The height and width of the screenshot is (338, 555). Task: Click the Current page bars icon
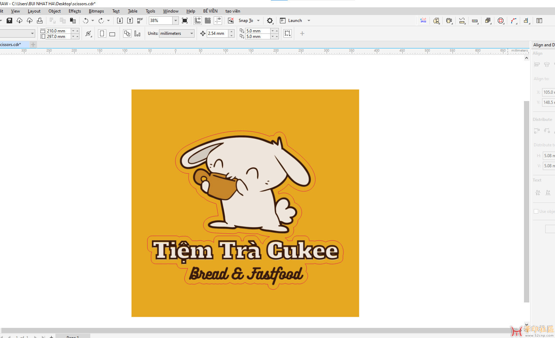click(137, 33)
